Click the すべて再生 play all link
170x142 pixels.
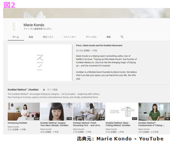click(52, 90)
